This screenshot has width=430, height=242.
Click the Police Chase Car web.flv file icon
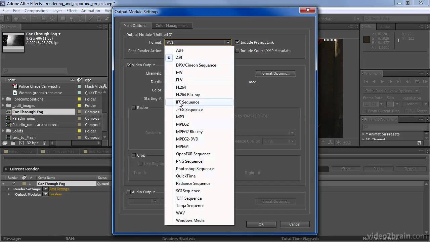click(15, 86)
